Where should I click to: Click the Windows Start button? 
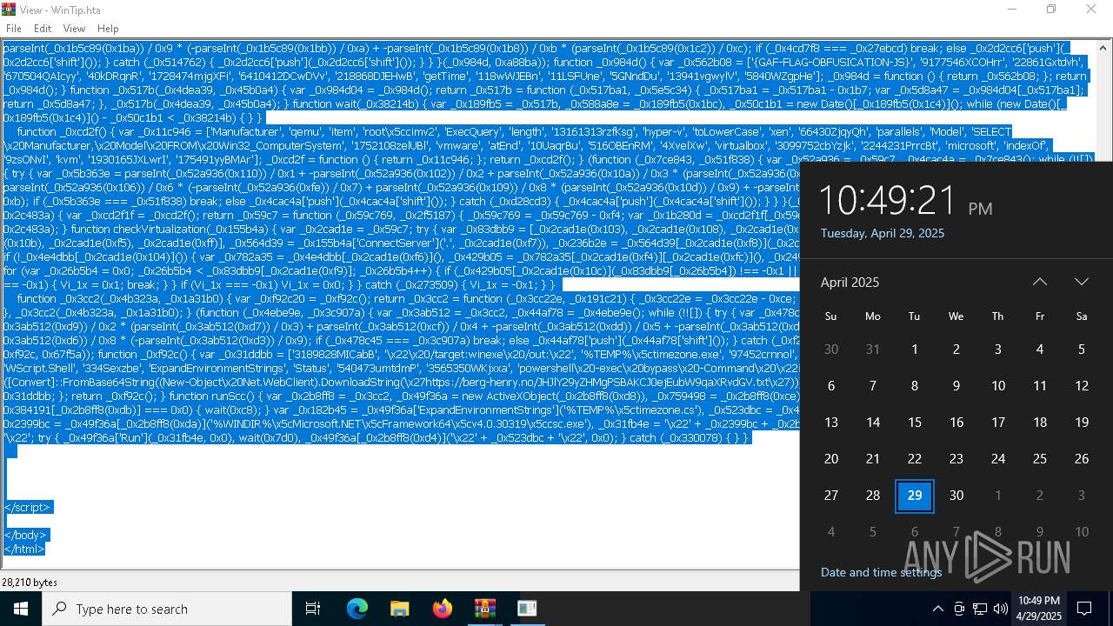coord(21,609)
